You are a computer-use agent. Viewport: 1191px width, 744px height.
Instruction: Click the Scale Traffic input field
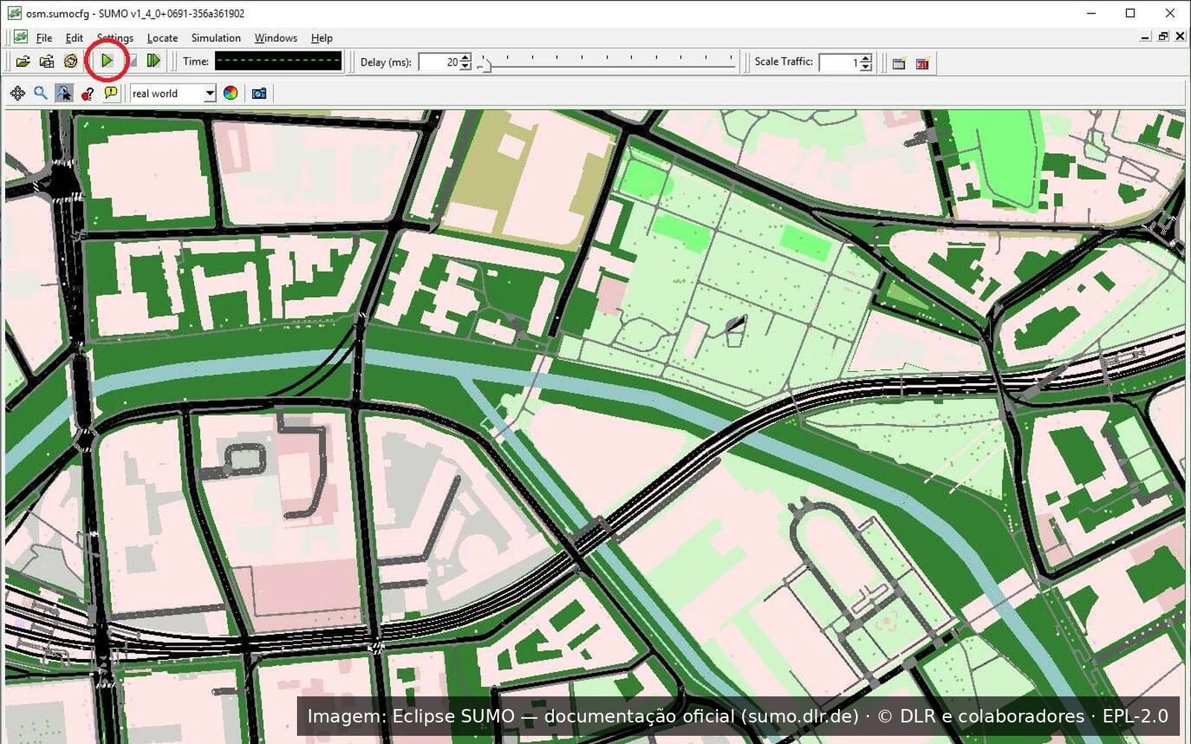point(839,62)
